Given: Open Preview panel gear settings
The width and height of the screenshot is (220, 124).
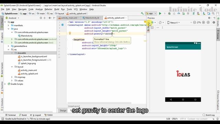Looking at the screenshot, I should point(209,18).
